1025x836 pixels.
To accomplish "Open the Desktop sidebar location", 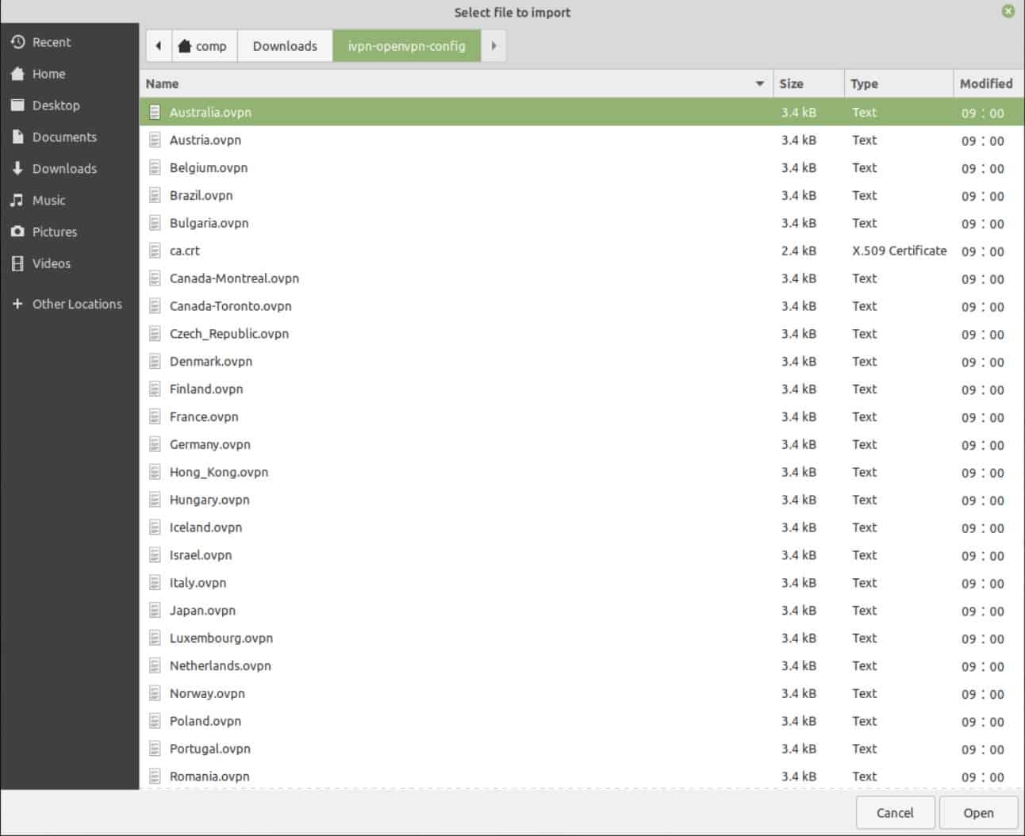I will coord(69,105).
